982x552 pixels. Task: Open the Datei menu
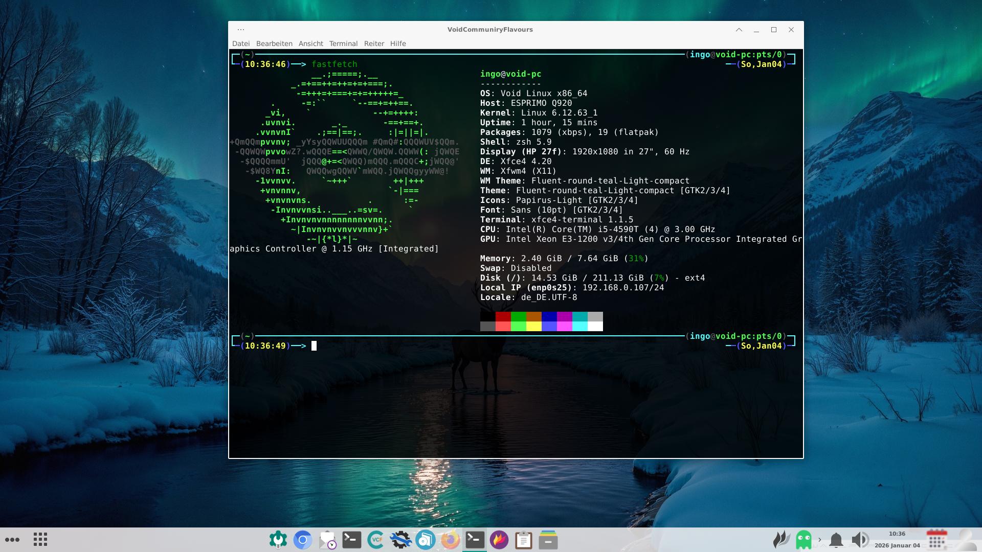[241, 43]
